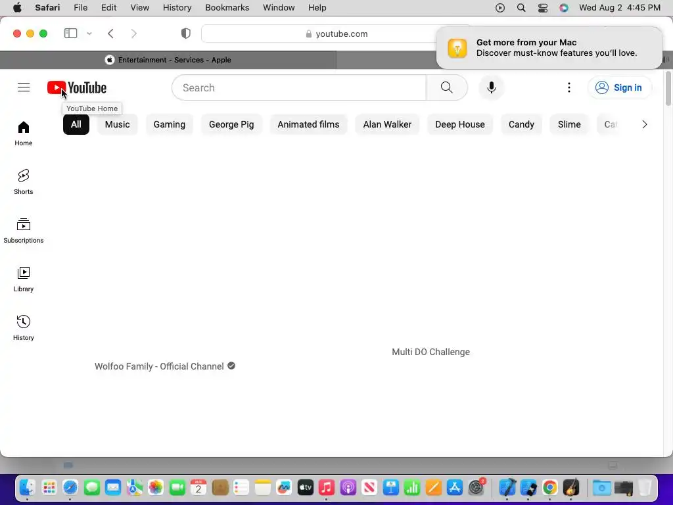Open App Store from the dock

click(x=455, y=488)
